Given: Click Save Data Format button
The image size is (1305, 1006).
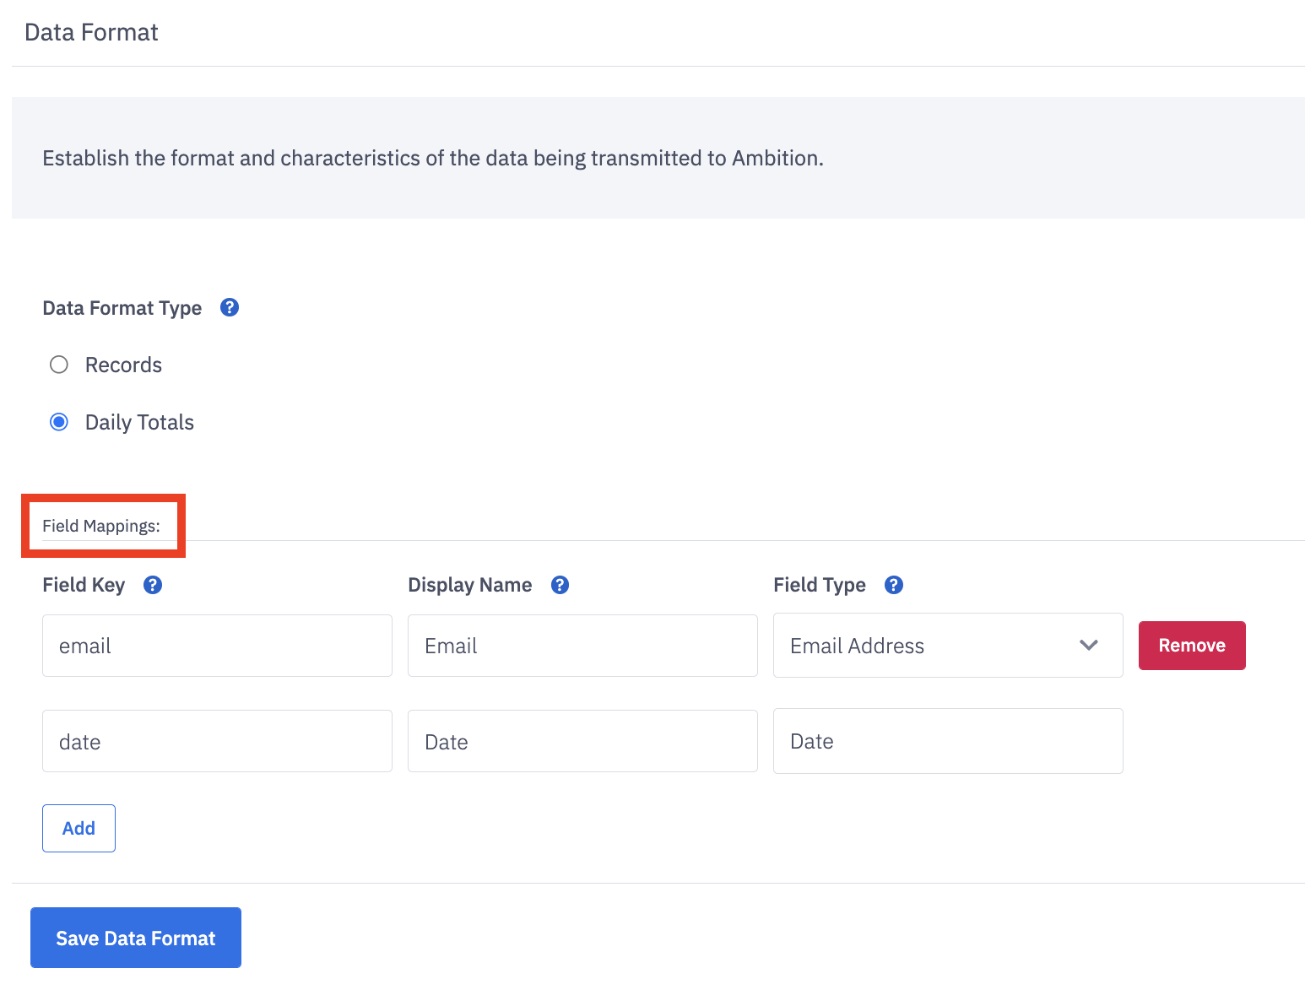Looking at the screenshot, I should point(136,938).
